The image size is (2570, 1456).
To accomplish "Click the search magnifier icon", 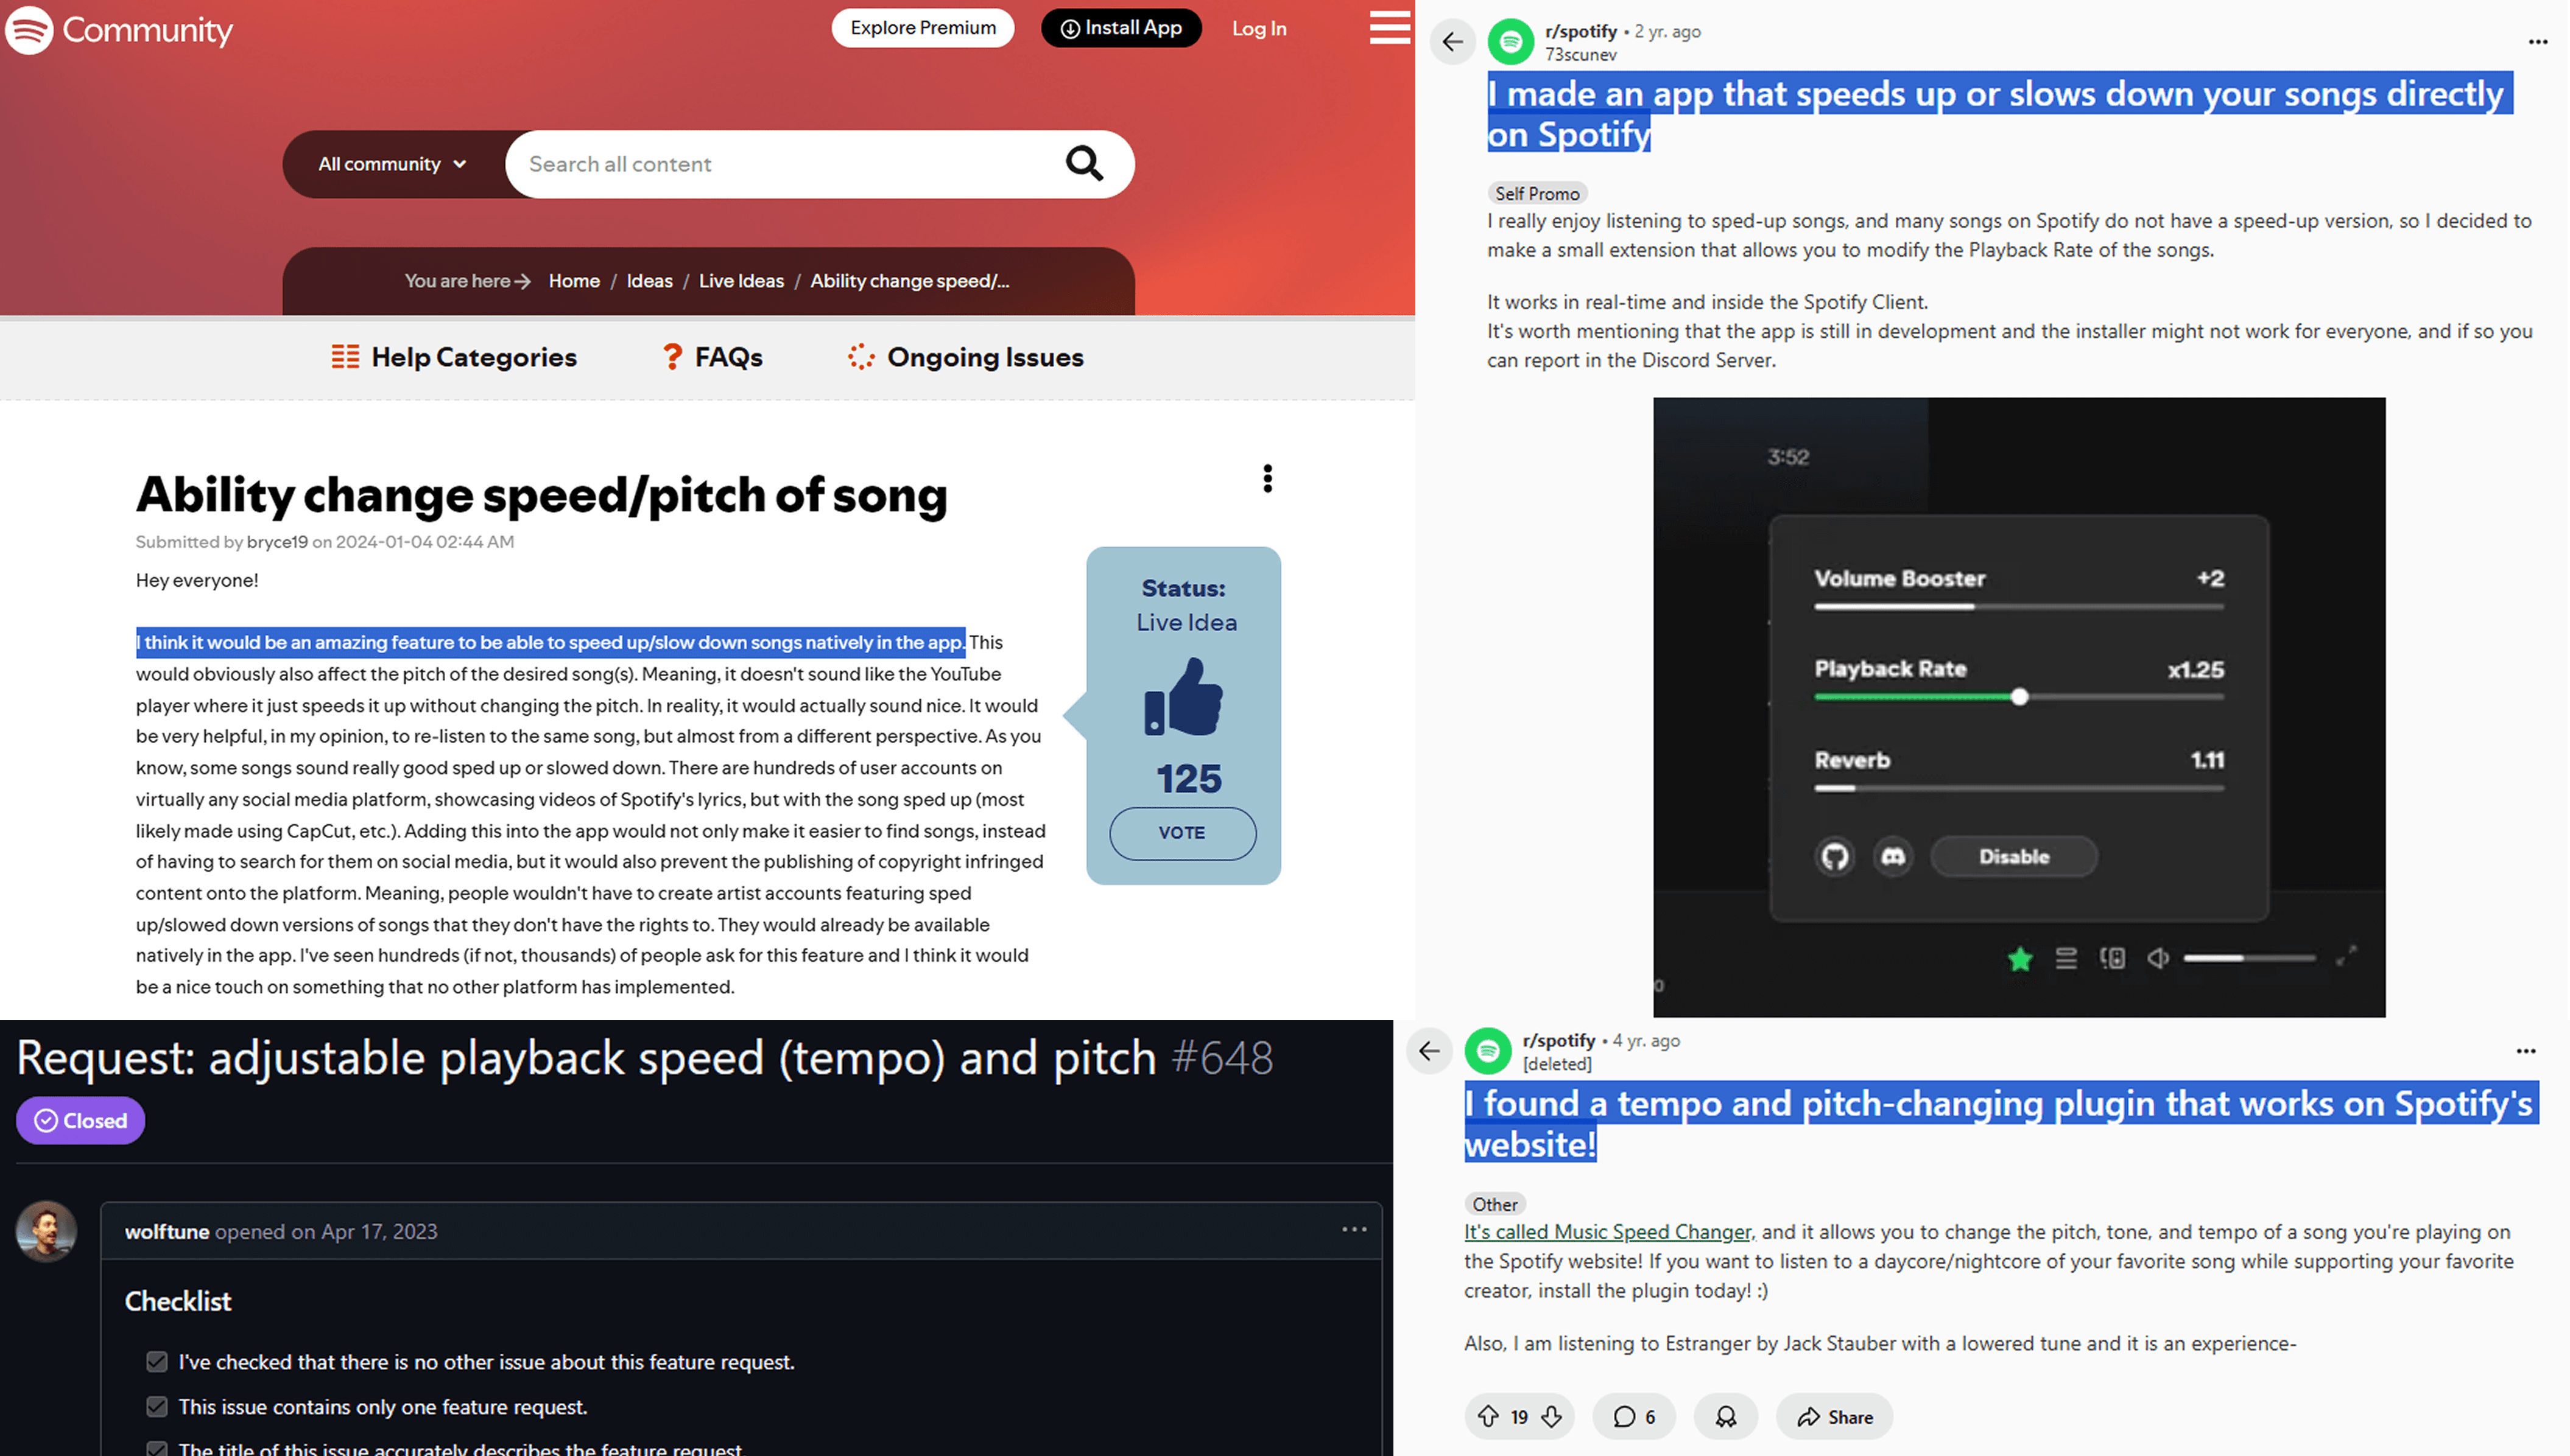I will 1083,163.
